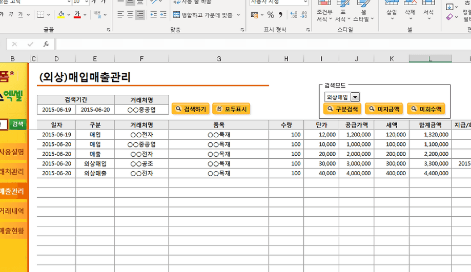
Task: Click the 검색하기 search button
Action: click(191, 109)
